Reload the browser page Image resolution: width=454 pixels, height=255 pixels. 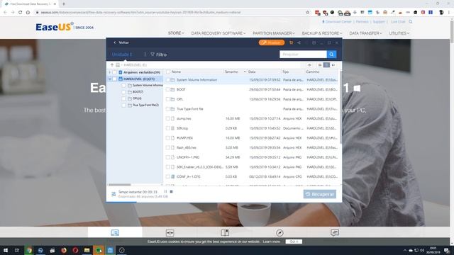tap(21, 12)
